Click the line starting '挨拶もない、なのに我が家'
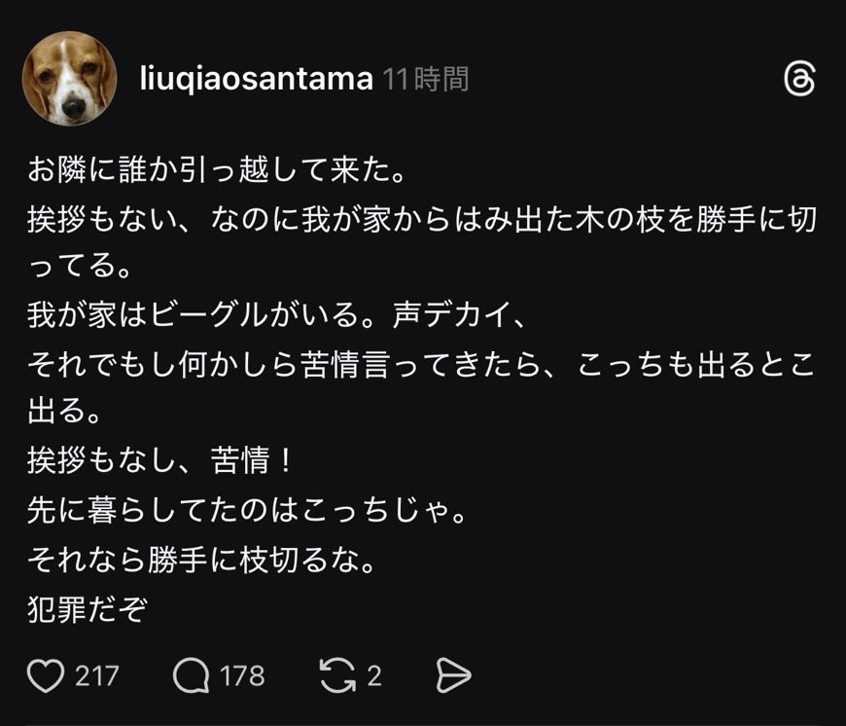The image size is (846, 726). [422, 220]
